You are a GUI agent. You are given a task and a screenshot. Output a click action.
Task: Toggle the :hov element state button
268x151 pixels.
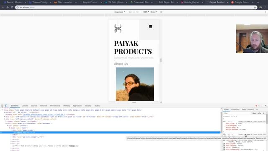point(254,113)
